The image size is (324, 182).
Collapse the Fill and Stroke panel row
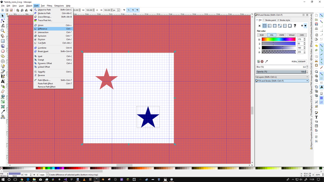point(282,81)
